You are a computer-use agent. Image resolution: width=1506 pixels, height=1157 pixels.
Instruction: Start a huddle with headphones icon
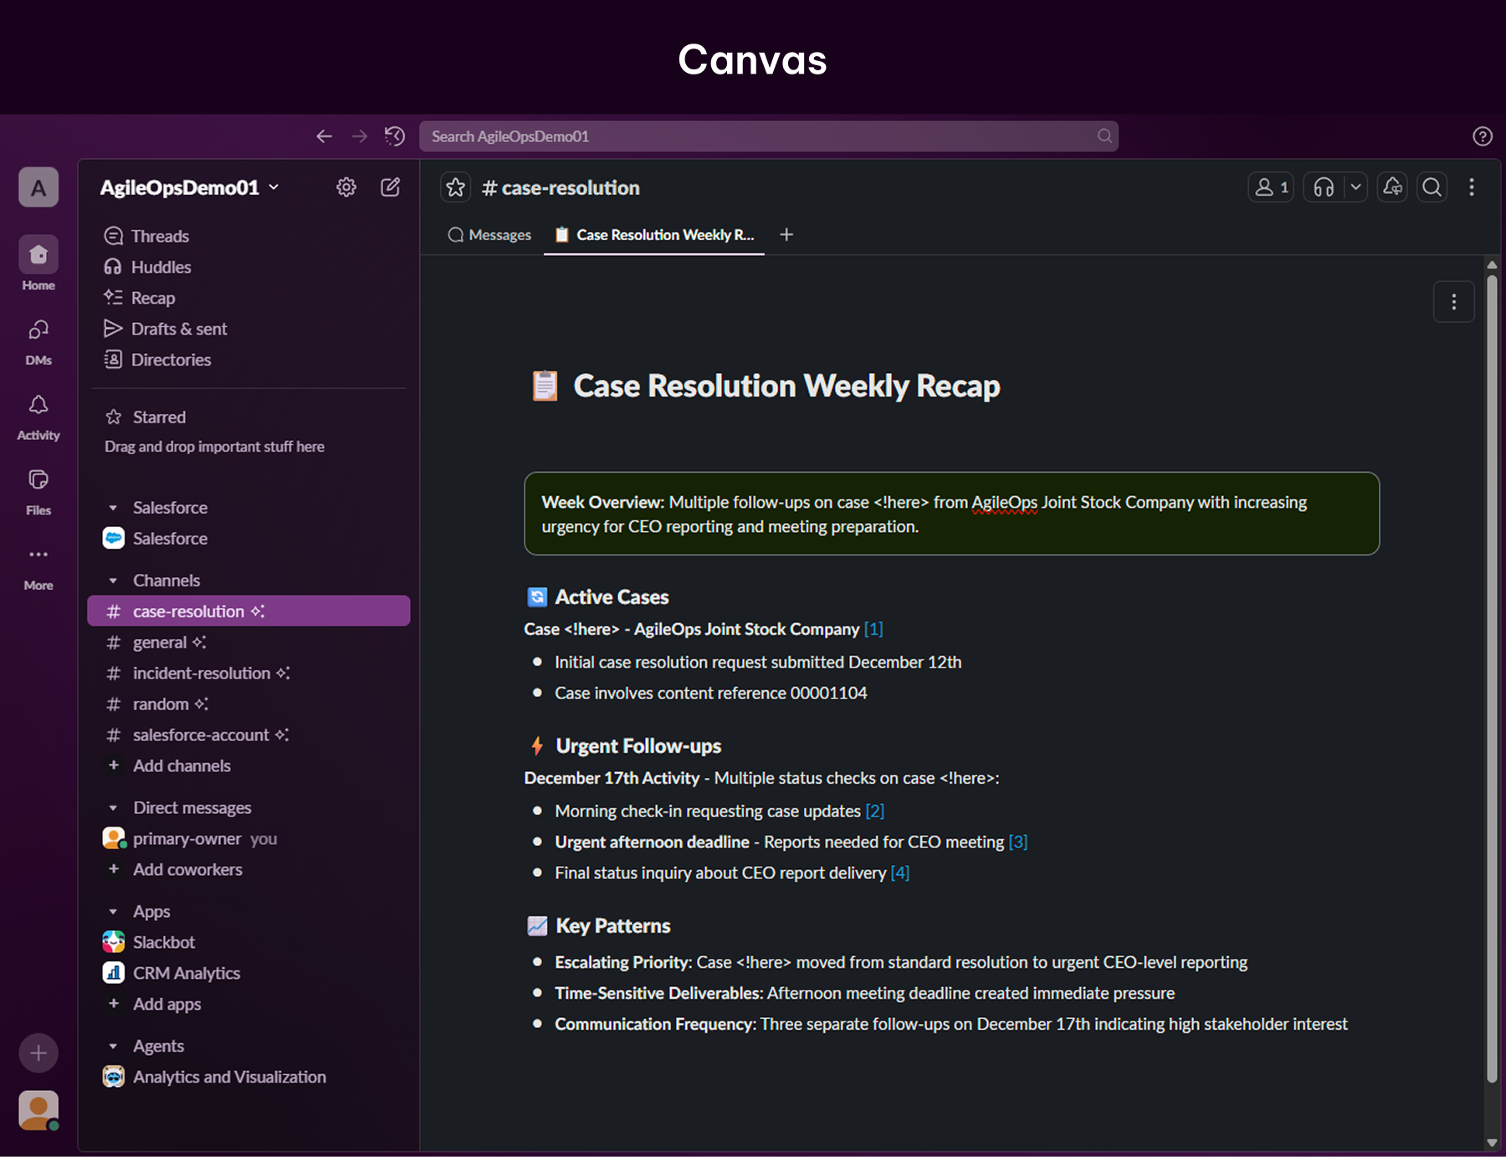(1324, 187)
